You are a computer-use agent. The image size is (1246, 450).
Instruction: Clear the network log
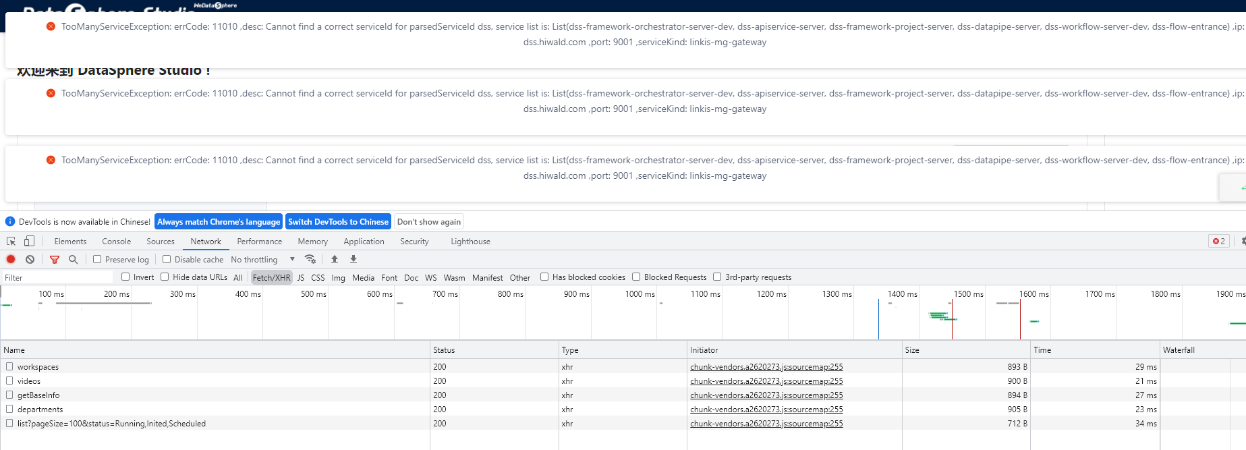point(30,259)
